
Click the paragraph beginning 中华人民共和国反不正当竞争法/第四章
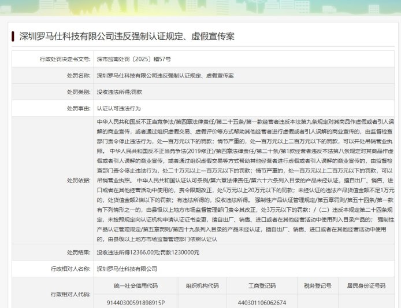click(246, 181)
